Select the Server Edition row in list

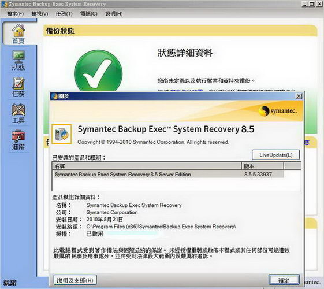click(x=169, y=175)
